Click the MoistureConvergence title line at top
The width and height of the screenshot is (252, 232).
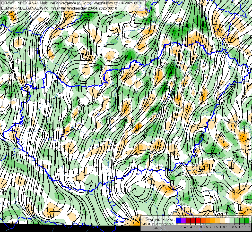click(x=72, y=3)
